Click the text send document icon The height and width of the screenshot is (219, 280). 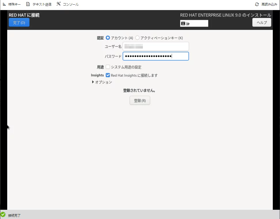tap(28, 4)
